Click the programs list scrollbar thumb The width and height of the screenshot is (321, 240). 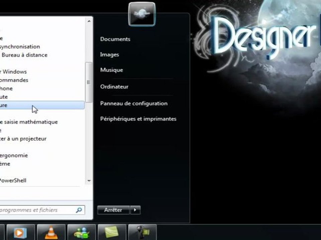click(x=89, y=82)
